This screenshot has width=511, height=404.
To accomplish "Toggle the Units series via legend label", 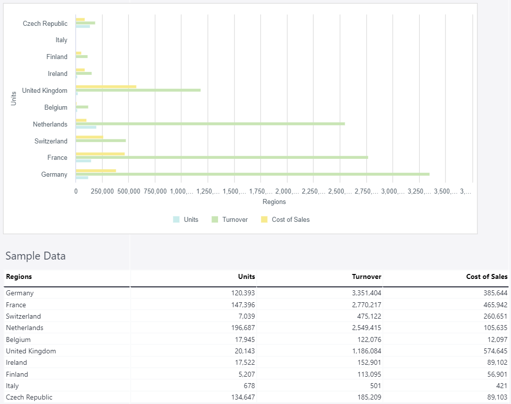I will pos(191,219).
